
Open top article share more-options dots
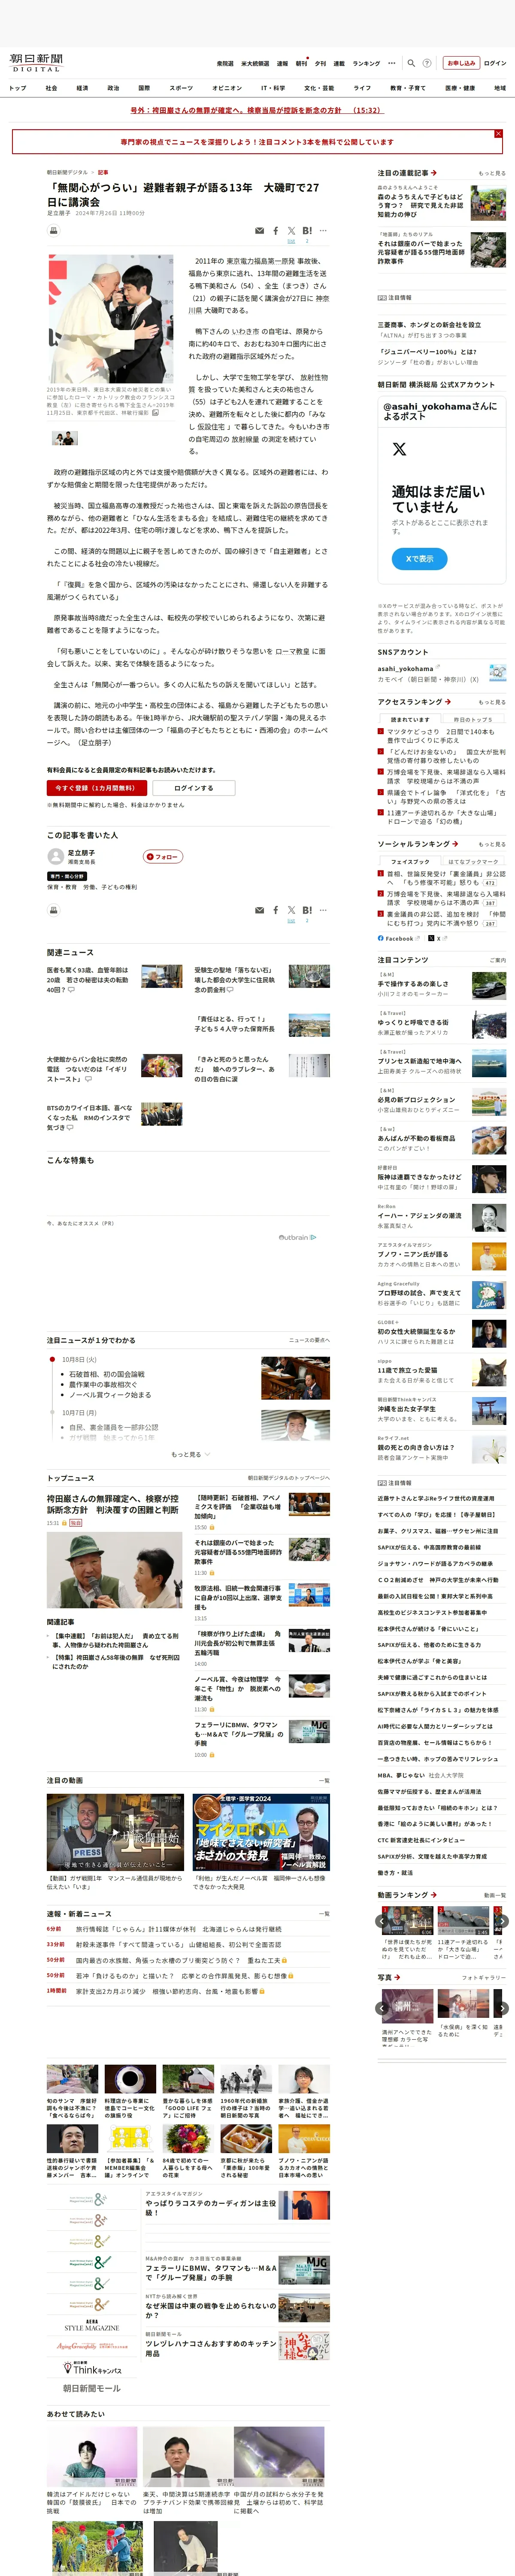(x=323, y=231)
